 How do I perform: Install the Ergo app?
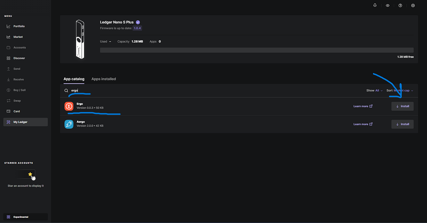click(x=402, y=106)
